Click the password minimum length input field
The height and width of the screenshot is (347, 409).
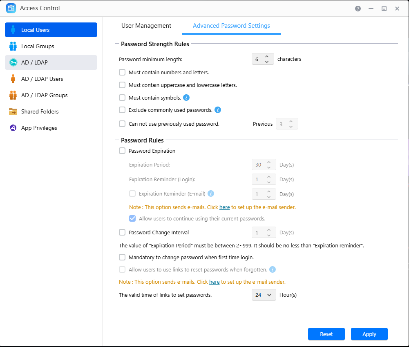257,59
